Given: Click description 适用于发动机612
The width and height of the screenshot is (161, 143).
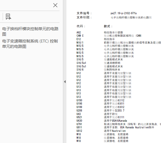Looking at the screenshot, I should (x=114, y=107).
